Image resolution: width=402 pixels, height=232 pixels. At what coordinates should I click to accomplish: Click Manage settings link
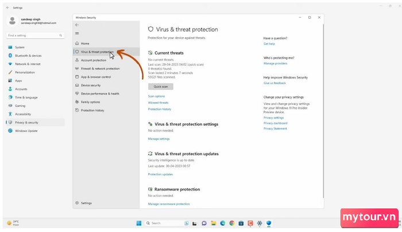click(159, 139)
